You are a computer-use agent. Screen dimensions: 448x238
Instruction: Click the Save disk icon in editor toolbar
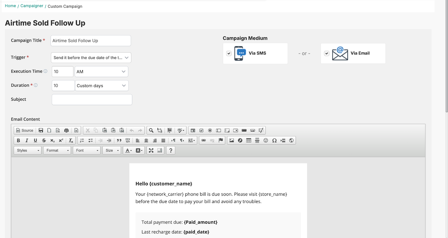41,130
